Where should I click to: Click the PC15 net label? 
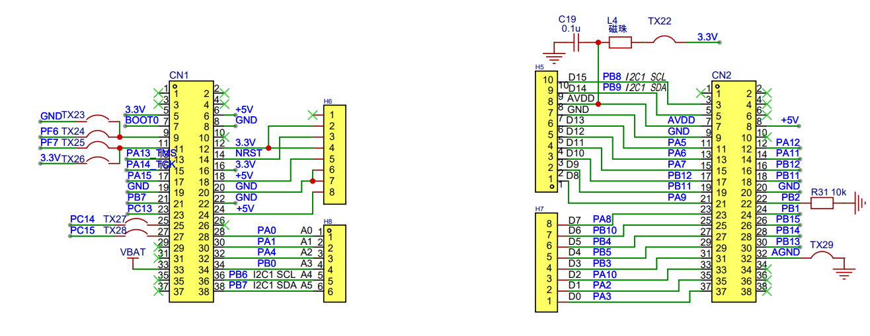[82, 230]
